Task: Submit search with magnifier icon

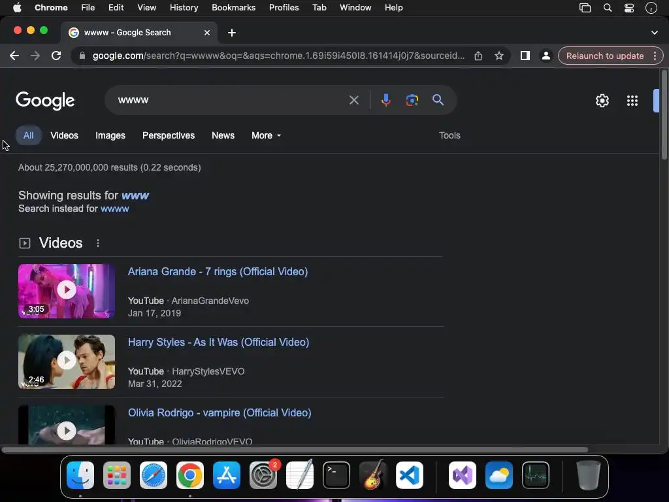Action: tap(438, 100)
